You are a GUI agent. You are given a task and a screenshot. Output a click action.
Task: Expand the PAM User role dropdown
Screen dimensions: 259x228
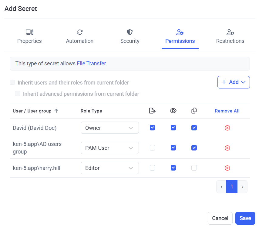click(109, 148)
